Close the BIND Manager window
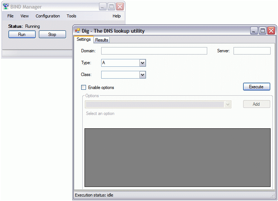Viewport: 278px width, 201px height. (120, 7)
